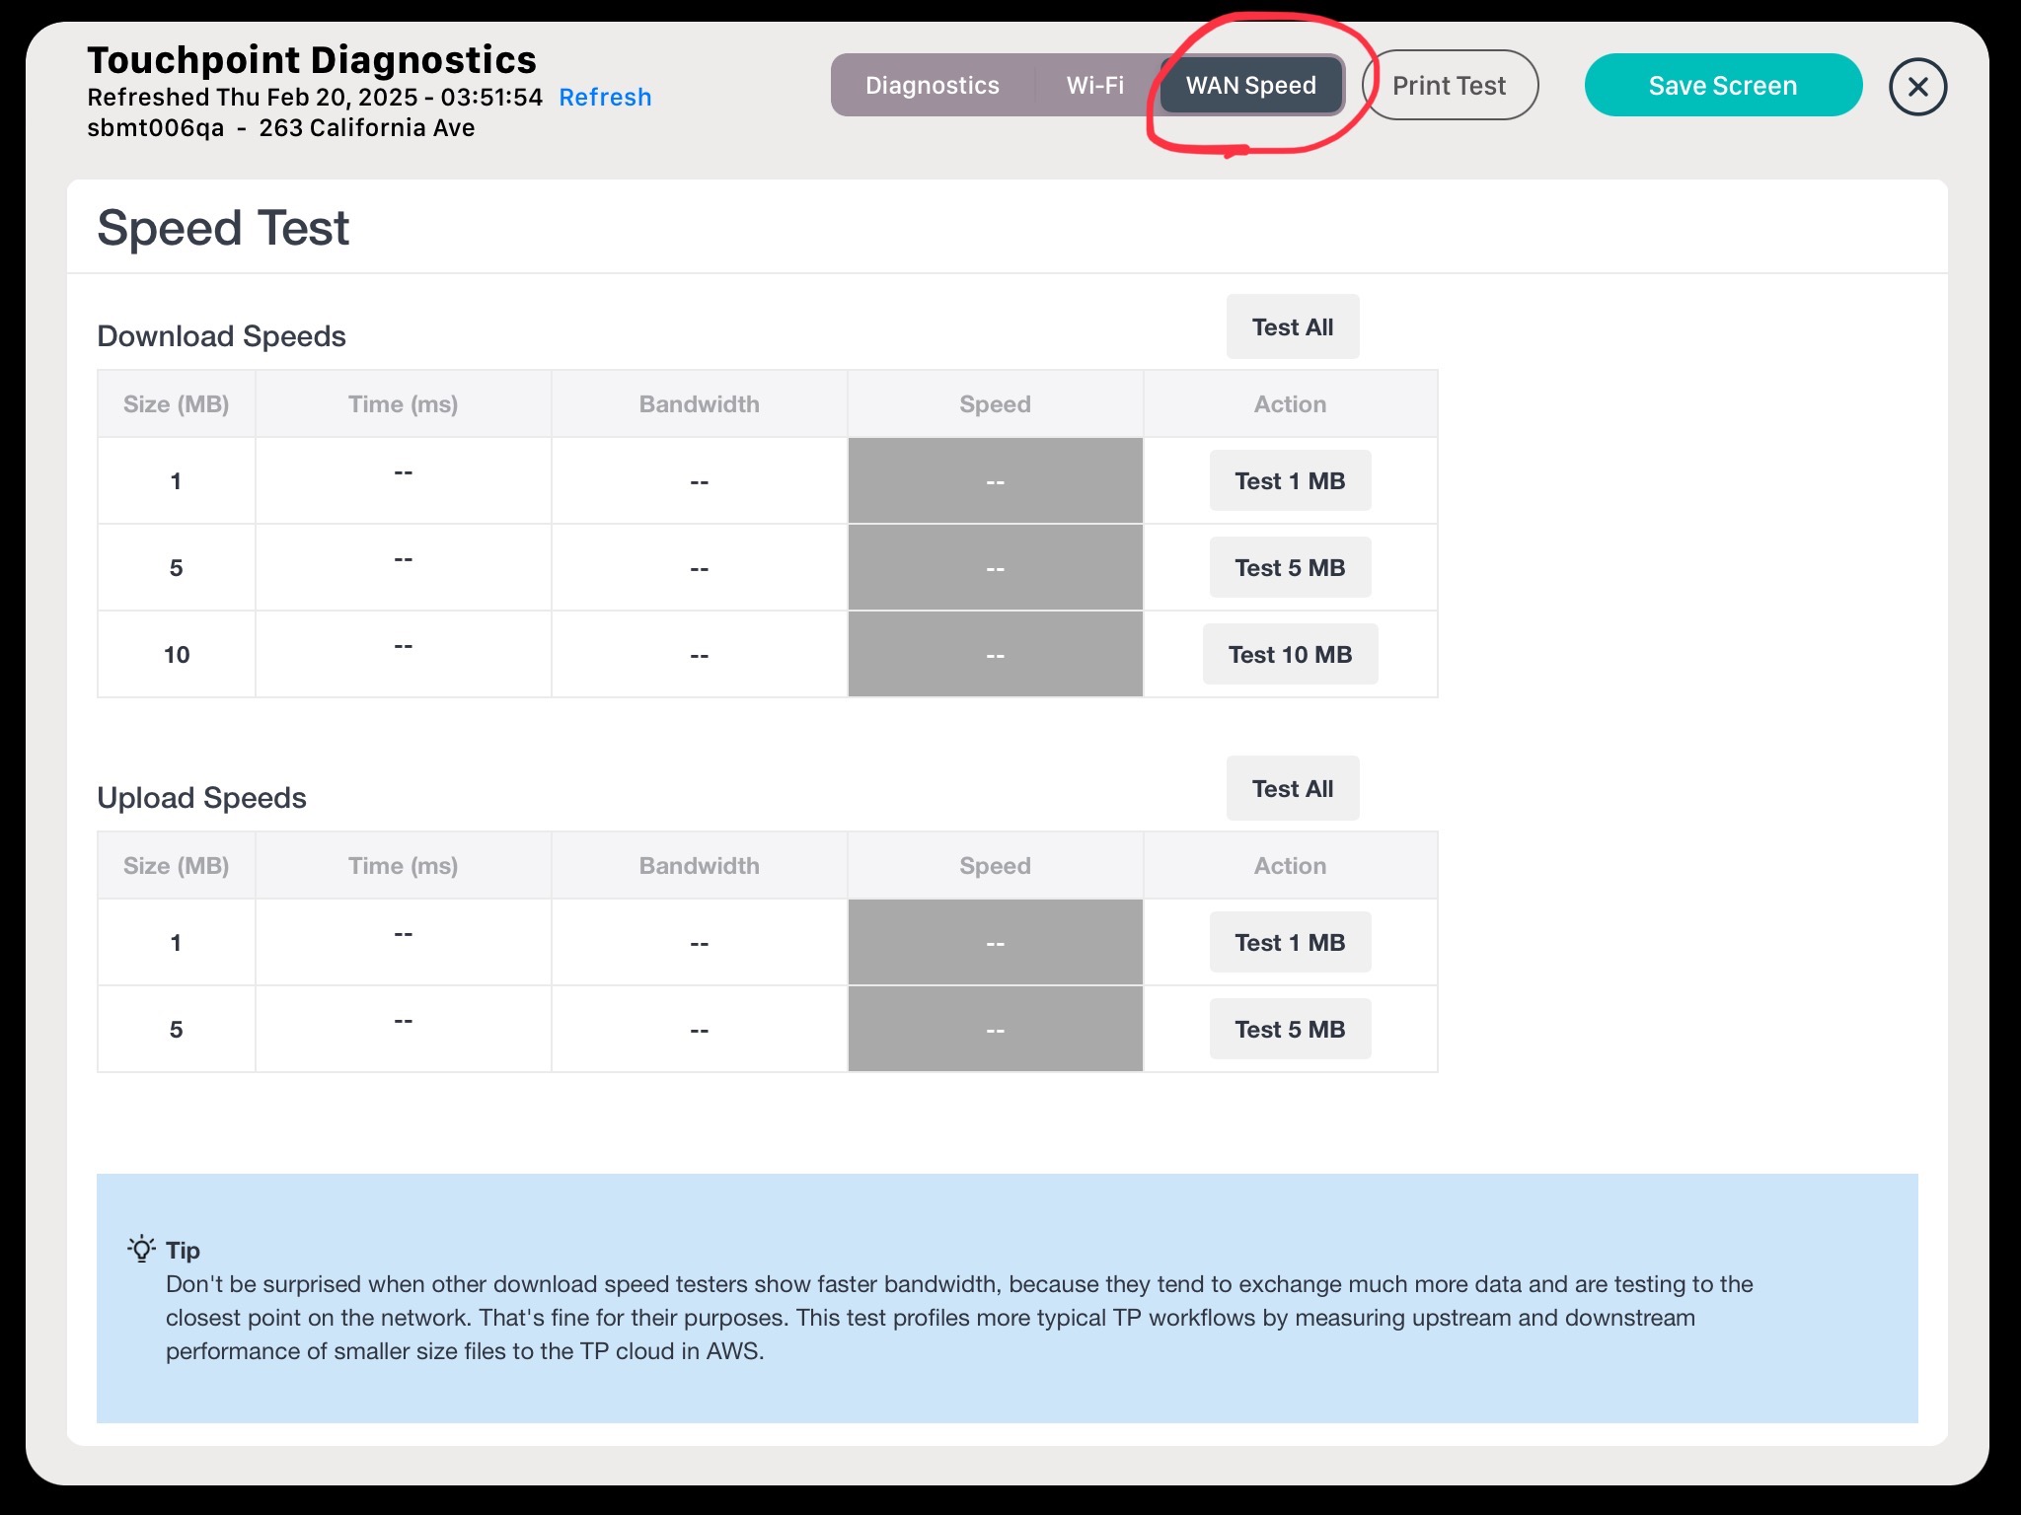Click the Tip lightbulb icon

click(141, 1249)
